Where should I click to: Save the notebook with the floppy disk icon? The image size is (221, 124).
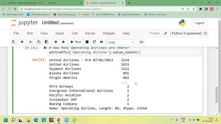(13, 42)
